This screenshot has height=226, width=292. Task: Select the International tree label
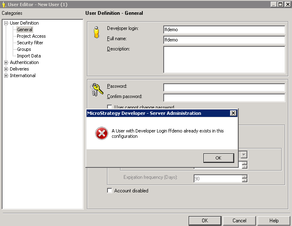click(23, 75)
